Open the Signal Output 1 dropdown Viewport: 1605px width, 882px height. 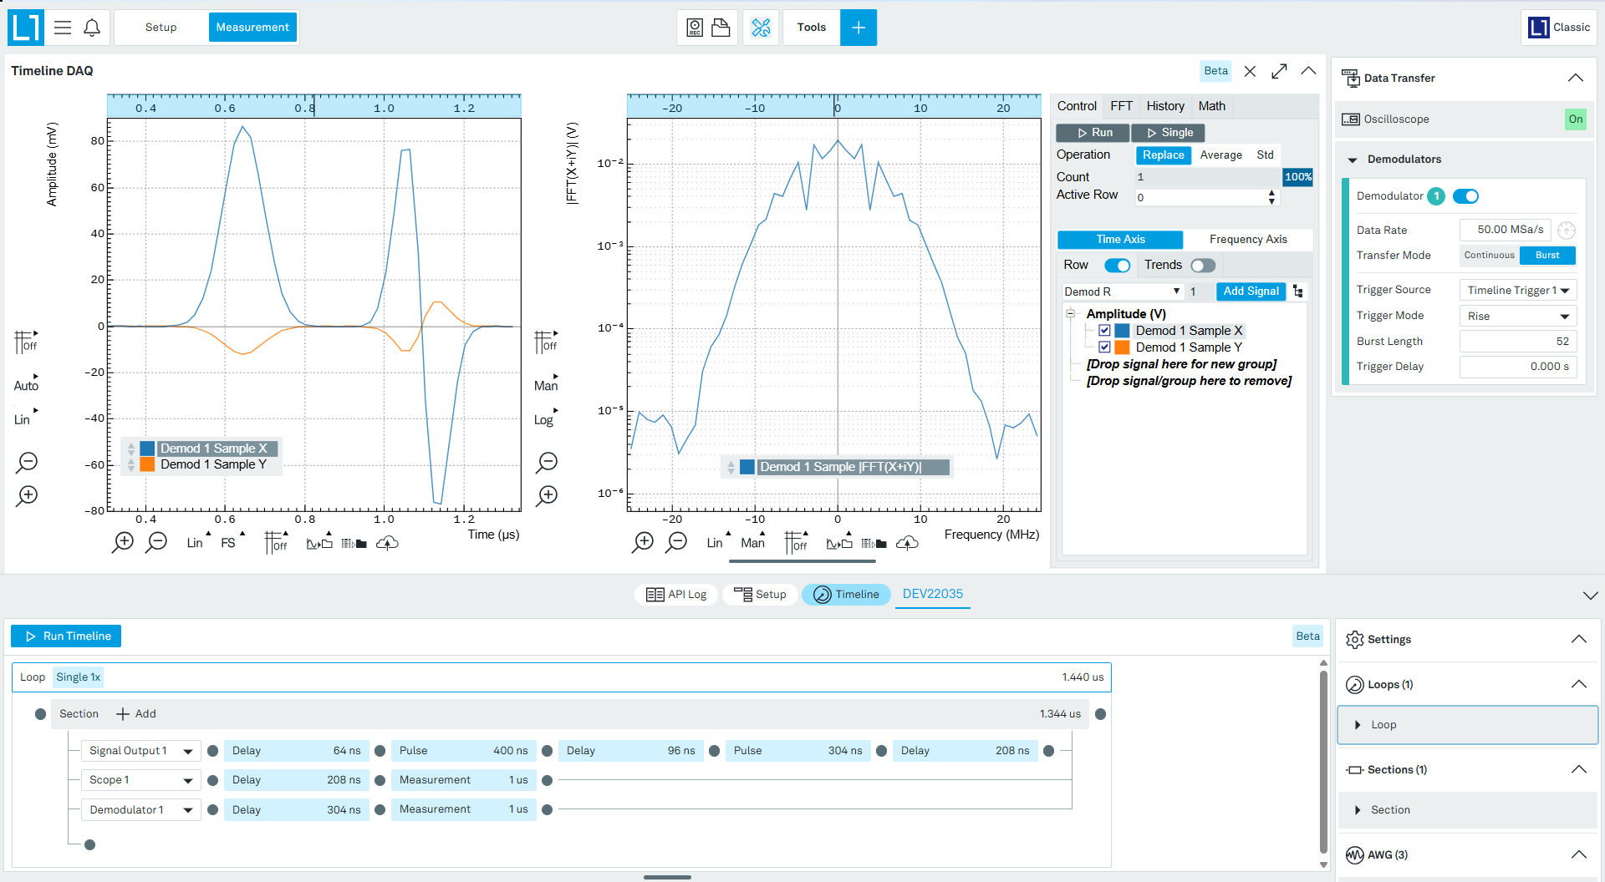click(140, 751)
